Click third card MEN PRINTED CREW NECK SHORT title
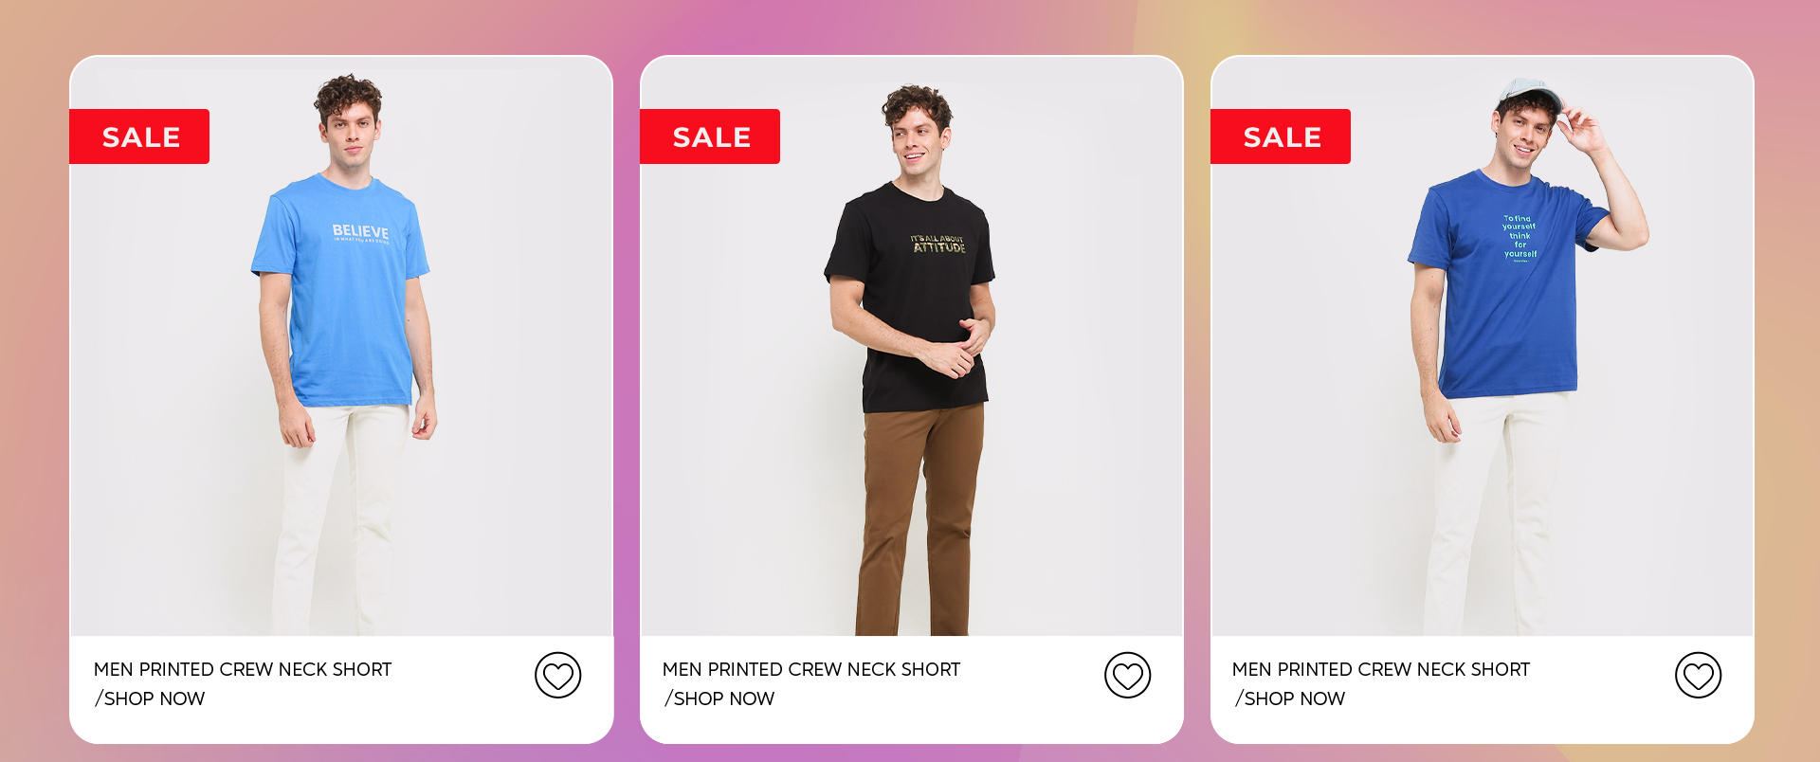This screenshot has height=762, width=1820. [1381, 669]
